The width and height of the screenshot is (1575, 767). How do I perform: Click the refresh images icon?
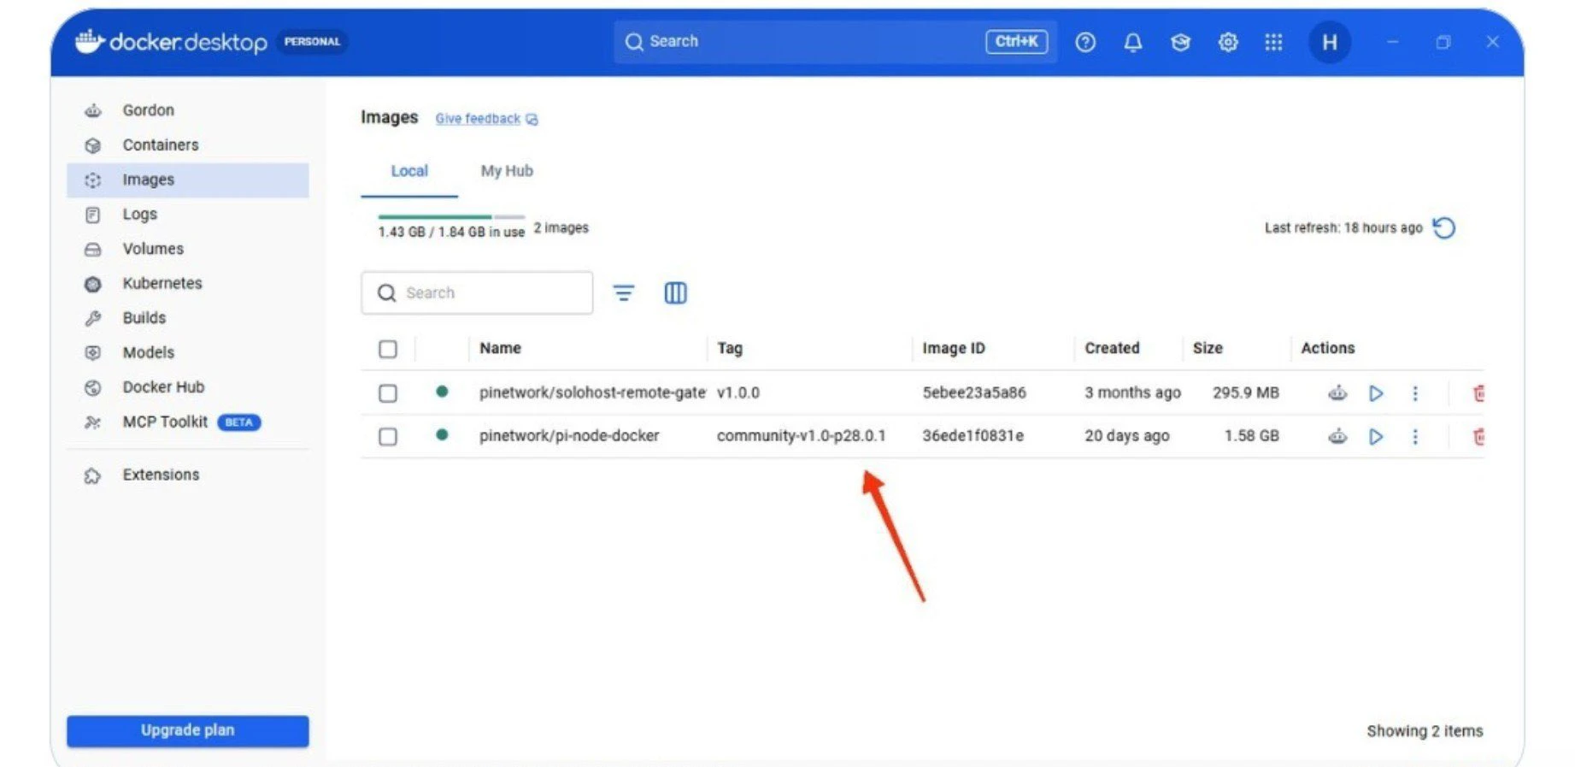pos(1443,227)
